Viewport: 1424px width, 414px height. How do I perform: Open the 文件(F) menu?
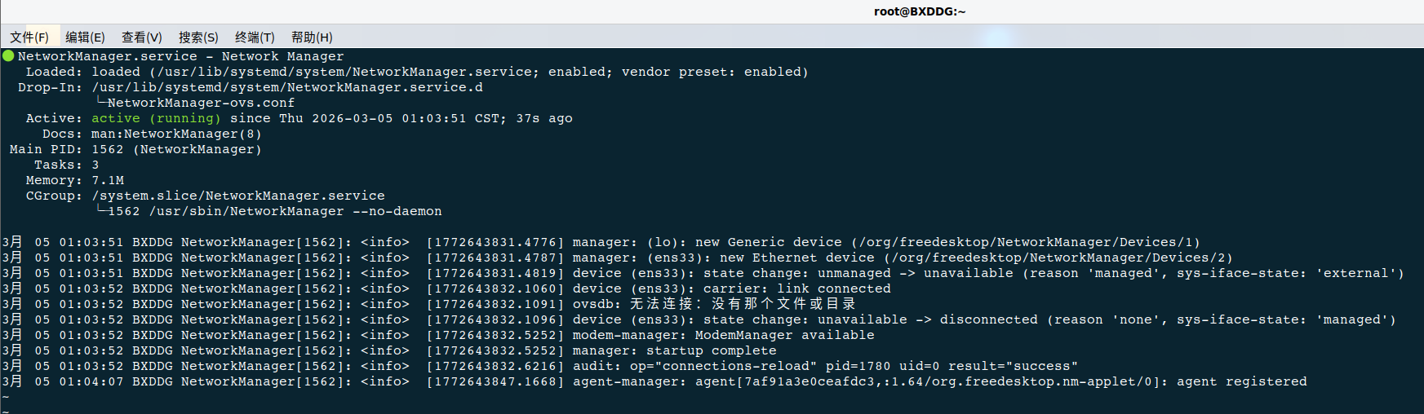[x=29, y=37]
